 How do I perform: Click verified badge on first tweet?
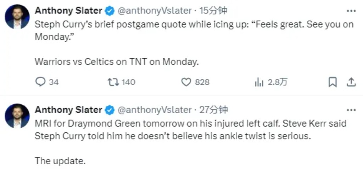[x=110, y=11]
